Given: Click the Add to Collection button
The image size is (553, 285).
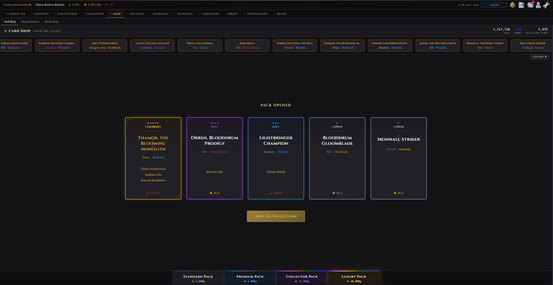Looking at the screenshot, I should click(276, 216).
